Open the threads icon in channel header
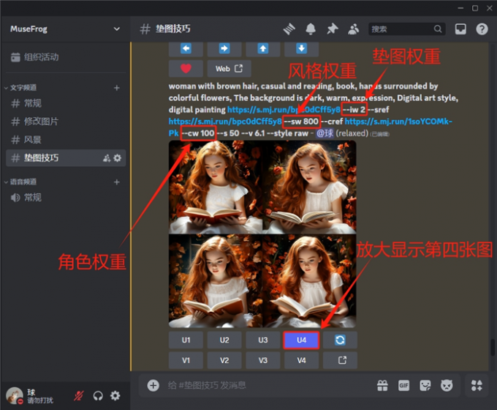The height and width of the screenshot is (410, 497). [289, 29]
